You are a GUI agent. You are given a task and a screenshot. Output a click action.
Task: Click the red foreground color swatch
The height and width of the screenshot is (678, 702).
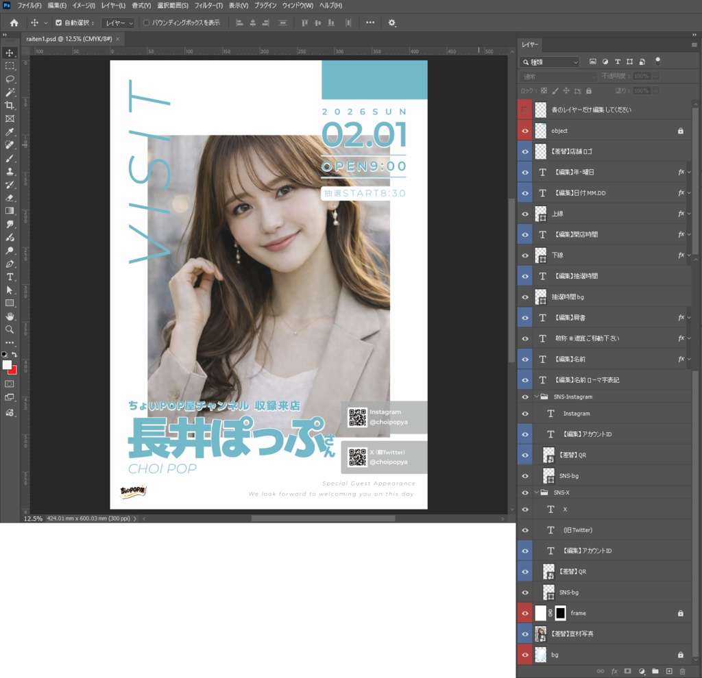point(14,370)
